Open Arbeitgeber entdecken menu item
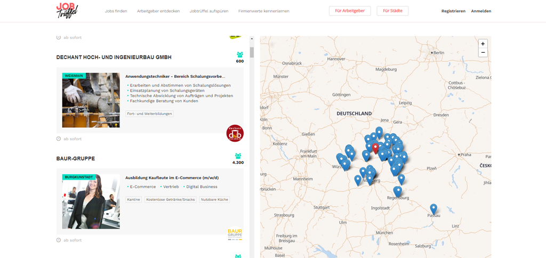546x258 pixels. 158,11
